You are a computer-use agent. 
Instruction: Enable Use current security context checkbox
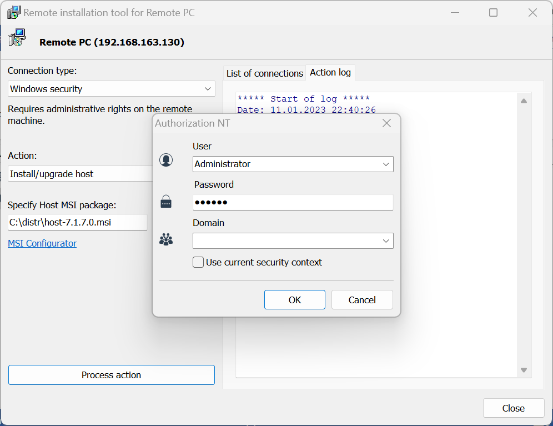pos(198,262)
